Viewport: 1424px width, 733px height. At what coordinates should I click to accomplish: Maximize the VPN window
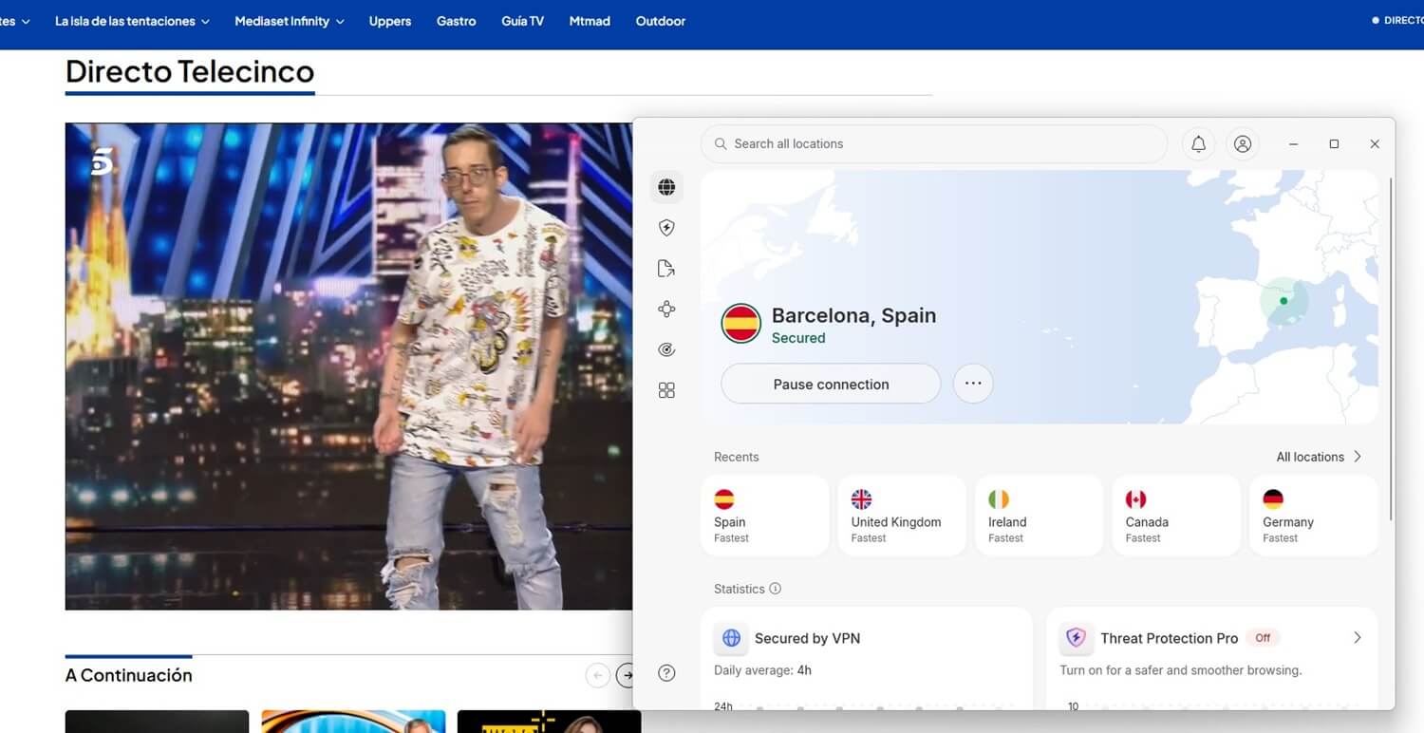click(x=1334, y=144)
